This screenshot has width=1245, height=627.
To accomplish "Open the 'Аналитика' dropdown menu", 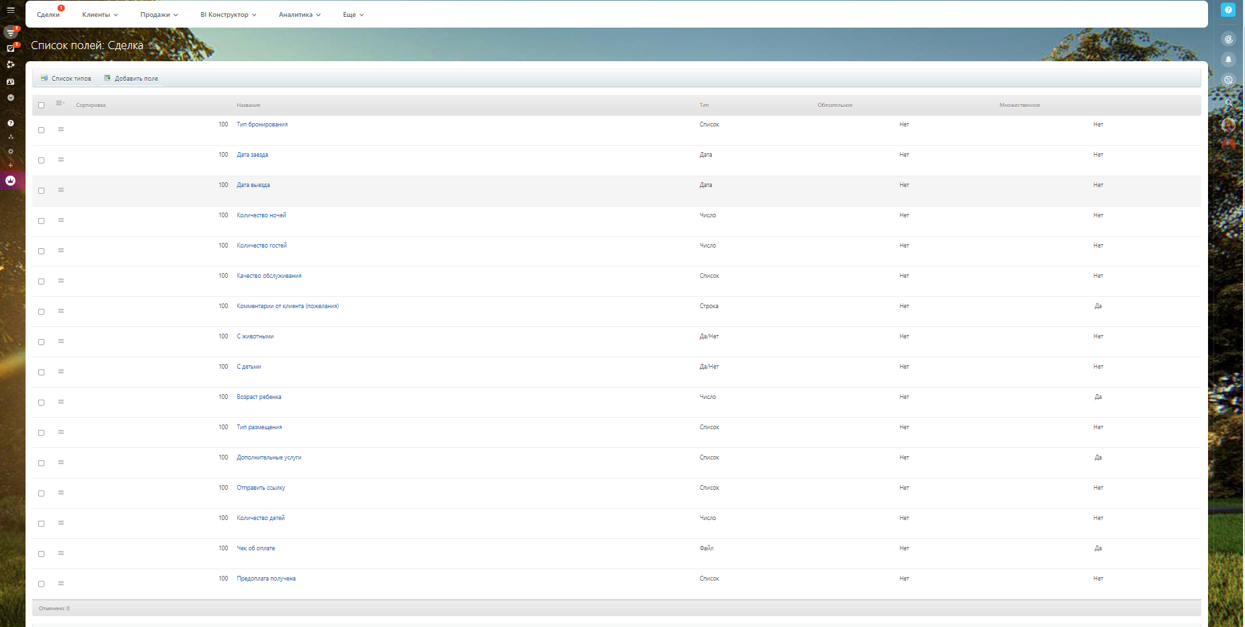I will (299, 15).
